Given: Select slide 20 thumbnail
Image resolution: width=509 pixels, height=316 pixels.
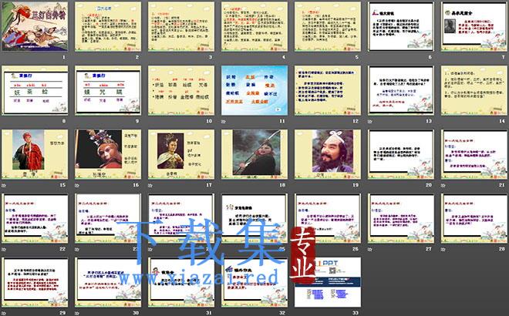Looking at the screenshot, I should coord(401,154).
